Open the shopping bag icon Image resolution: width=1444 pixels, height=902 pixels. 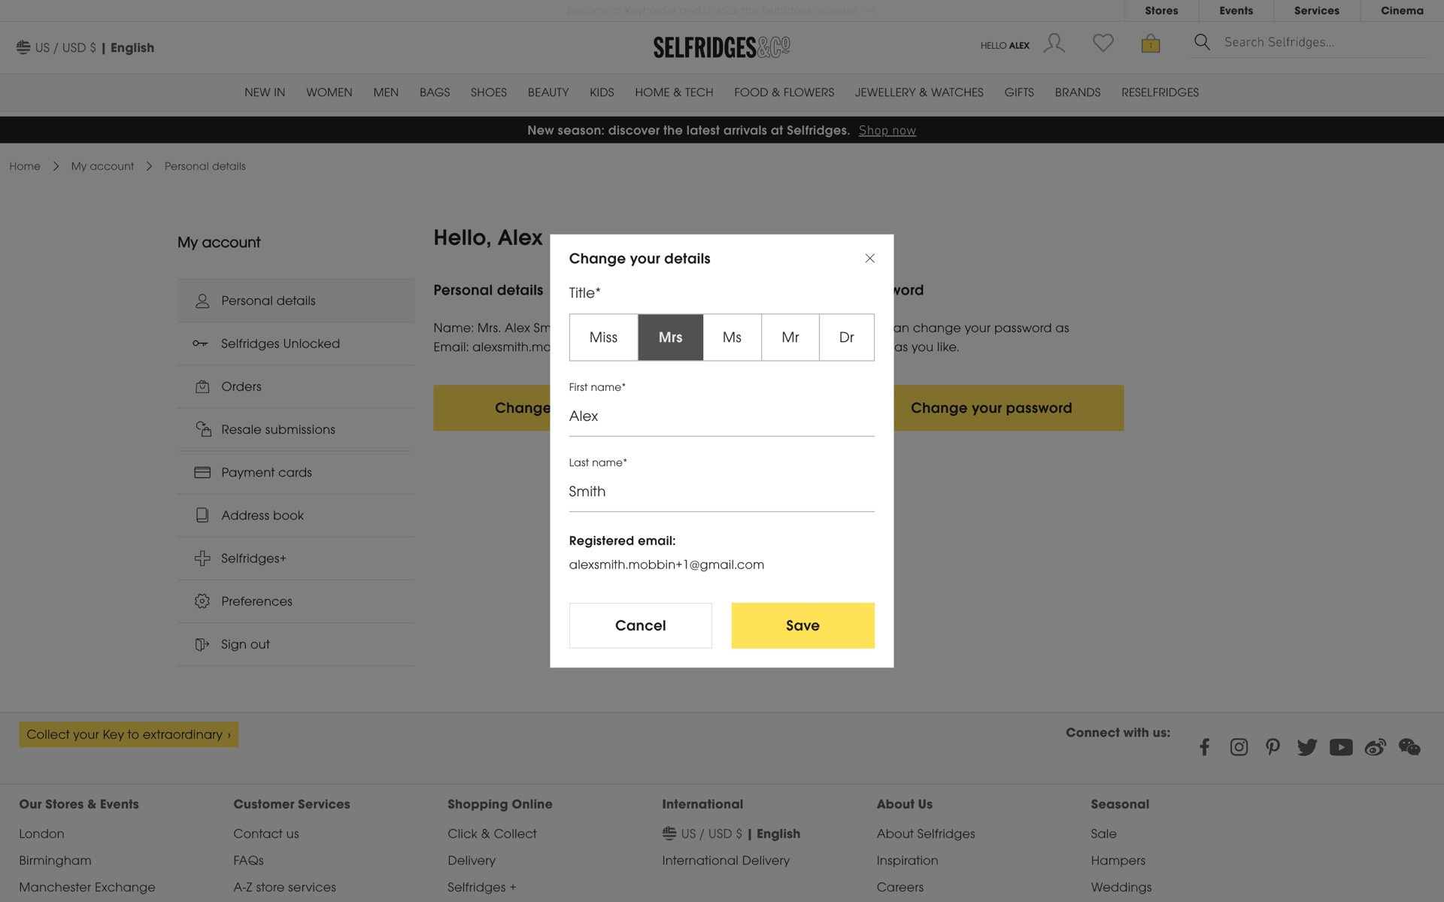point(1150,44)
